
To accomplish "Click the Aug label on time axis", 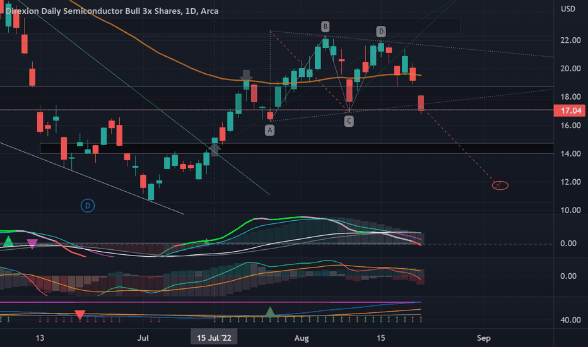I will (302, 338).
